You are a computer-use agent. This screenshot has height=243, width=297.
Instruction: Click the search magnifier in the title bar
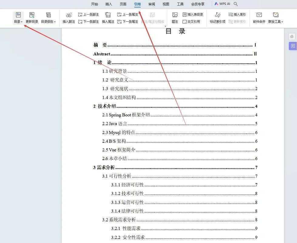235,4
